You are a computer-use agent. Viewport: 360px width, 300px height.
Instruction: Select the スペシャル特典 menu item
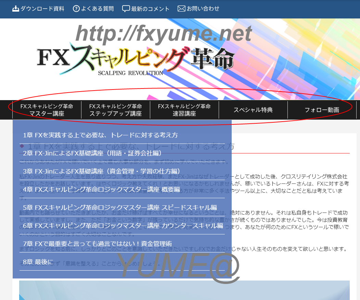tap(253, 110)
